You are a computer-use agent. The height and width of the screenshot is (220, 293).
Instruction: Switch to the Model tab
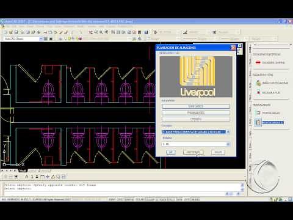23,170
